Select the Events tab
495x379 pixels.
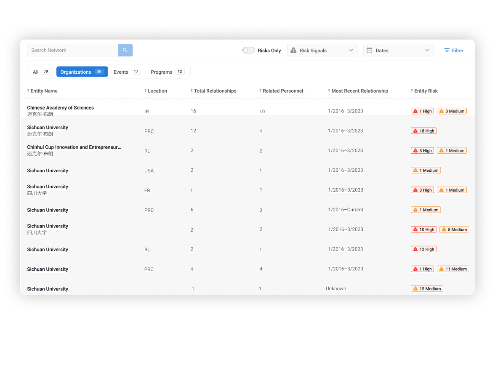pyautogui.click(x=126, y=72)
